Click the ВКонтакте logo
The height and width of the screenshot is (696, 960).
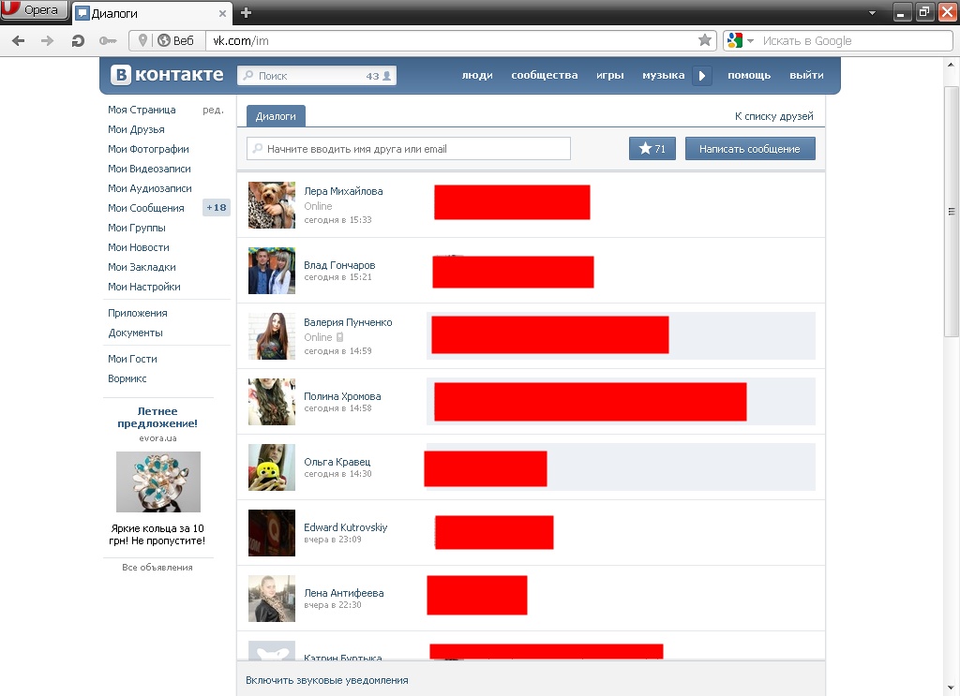point(167,75)
